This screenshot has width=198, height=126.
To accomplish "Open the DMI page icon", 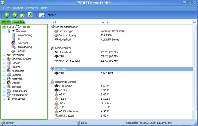I will pos(13,39).
